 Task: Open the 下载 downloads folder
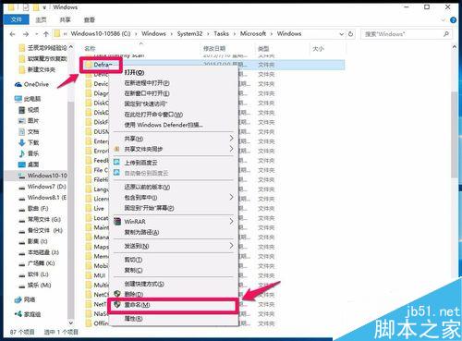pos(29,142)
